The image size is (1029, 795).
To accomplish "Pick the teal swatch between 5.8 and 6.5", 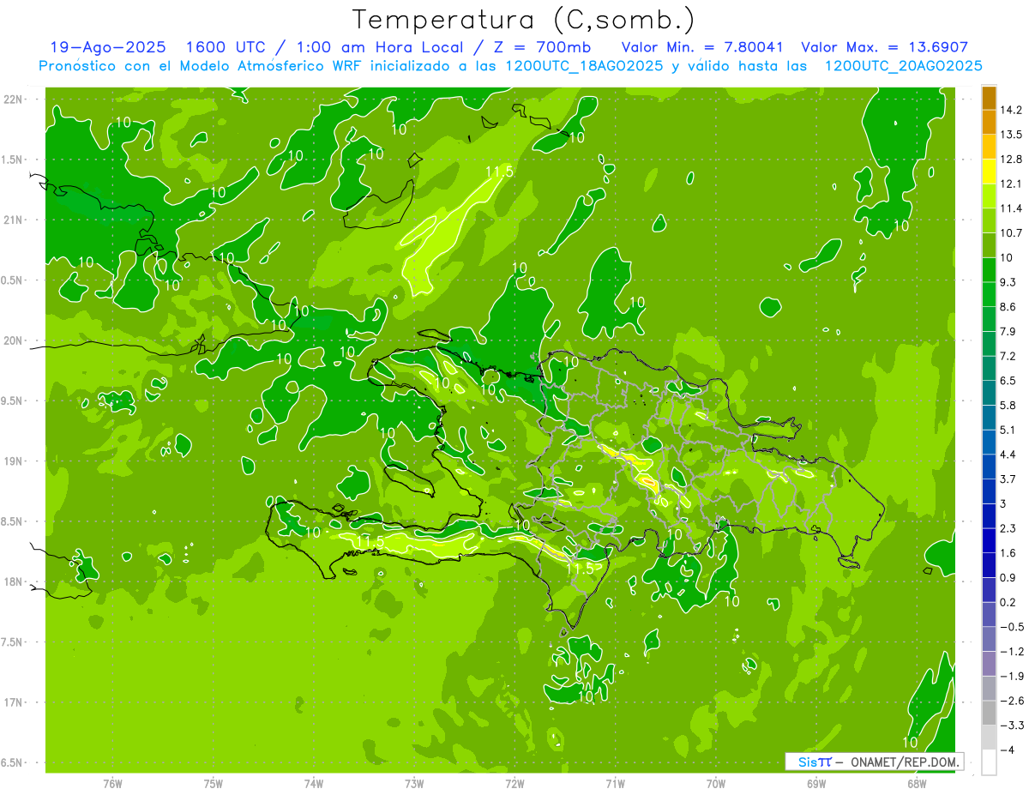I will [989, 393].
